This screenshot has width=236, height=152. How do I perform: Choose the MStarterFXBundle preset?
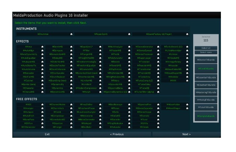click(206, 60)
